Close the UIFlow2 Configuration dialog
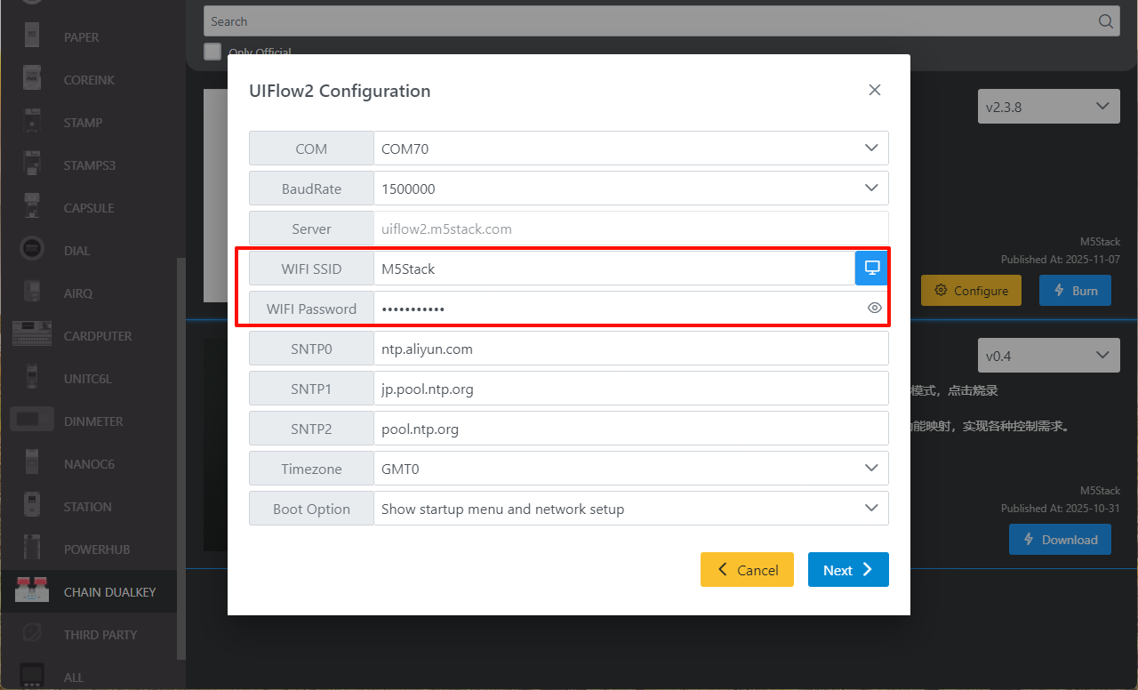The width and height of the screenshot is (1138, 690). pyautogui.click(x=874, y=90)
